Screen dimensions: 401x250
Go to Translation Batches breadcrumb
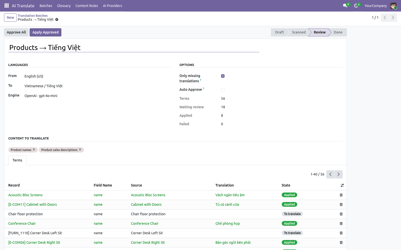[33, 15]
